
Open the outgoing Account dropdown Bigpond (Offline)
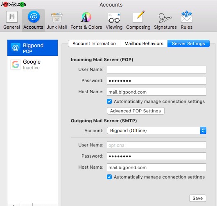point(156,130)
